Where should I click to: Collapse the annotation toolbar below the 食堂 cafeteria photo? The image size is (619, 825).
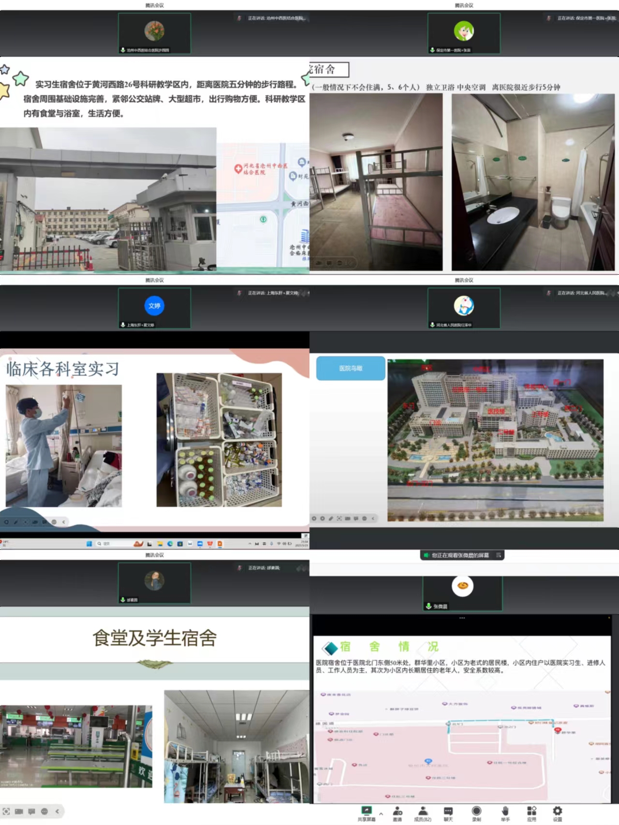(x=57, y=811)
